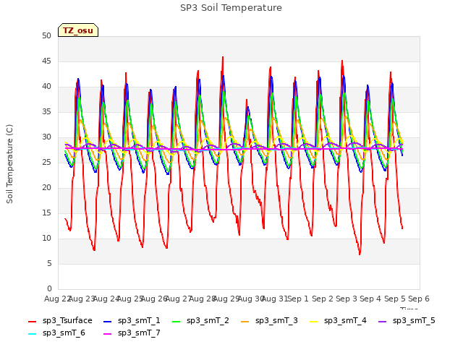Image resolution: width=463 pixels, height=347 pixels.
Task: Click the 15 y-axis tick label
Action: point(46,213)
